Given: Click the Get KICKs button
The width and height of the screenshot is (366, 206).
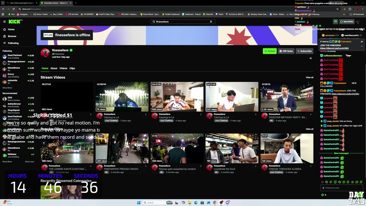Looking at the screenshot, I should pos(347,21).
